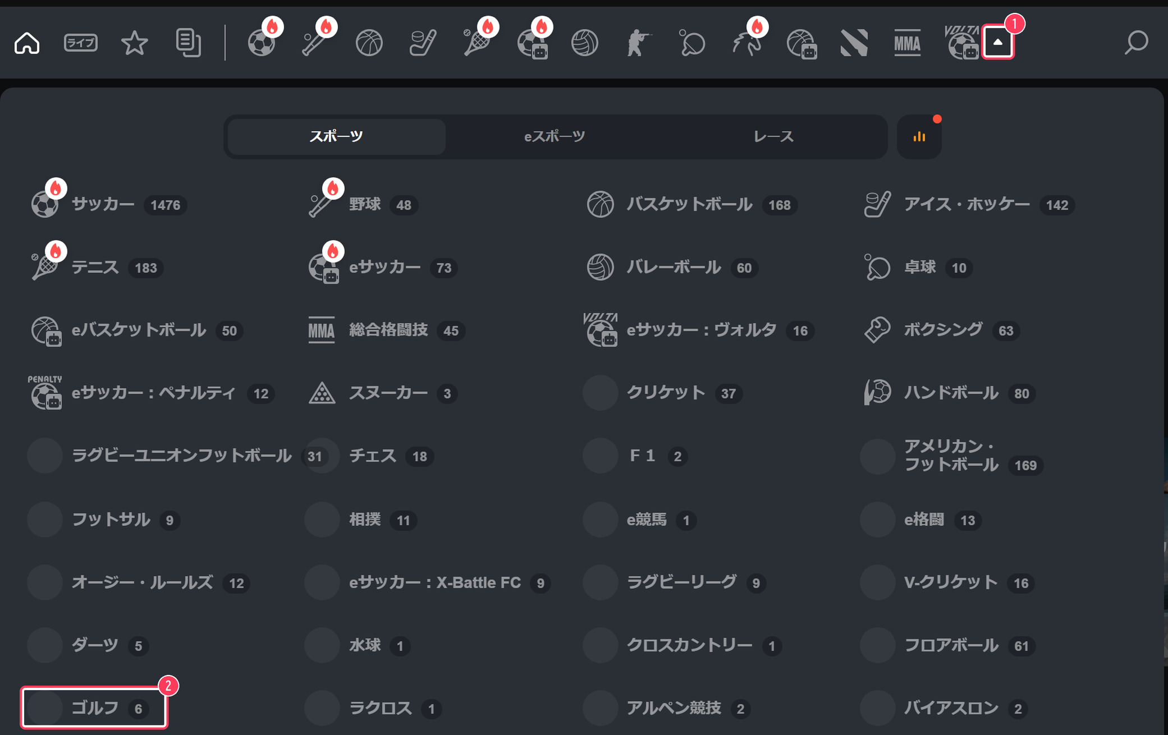Open the bet slip document icon
Screen dimensions: 1168x735
[189, 43]
